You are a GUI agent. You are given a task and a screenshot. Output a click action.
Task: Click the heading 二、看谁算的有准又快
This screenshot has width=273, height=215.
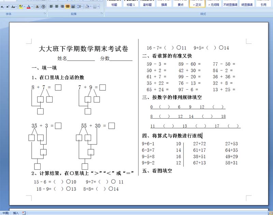[167, 56]
